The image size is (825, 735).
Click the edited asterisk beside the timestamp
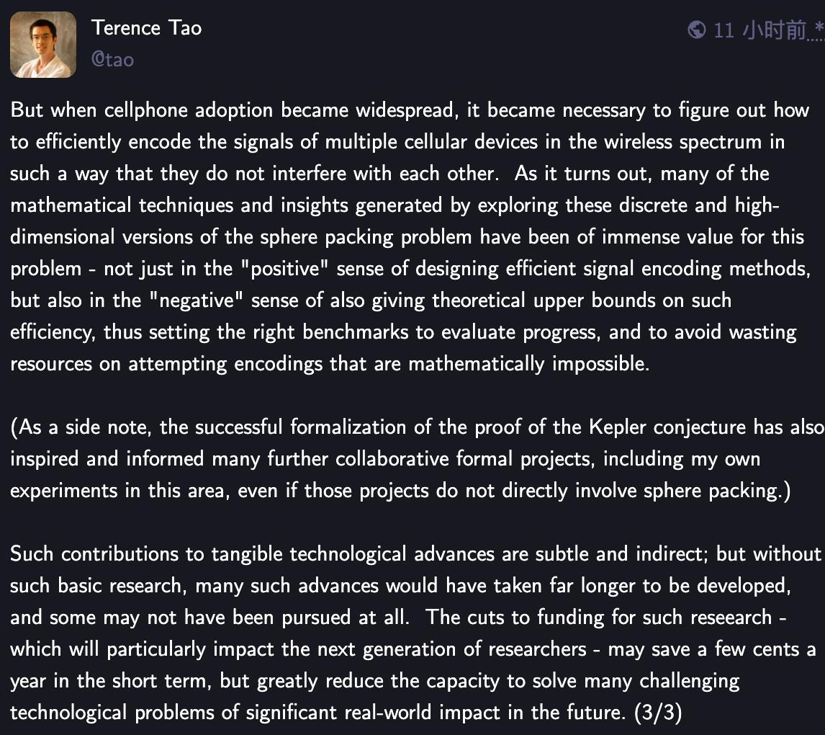pos(819,27)
